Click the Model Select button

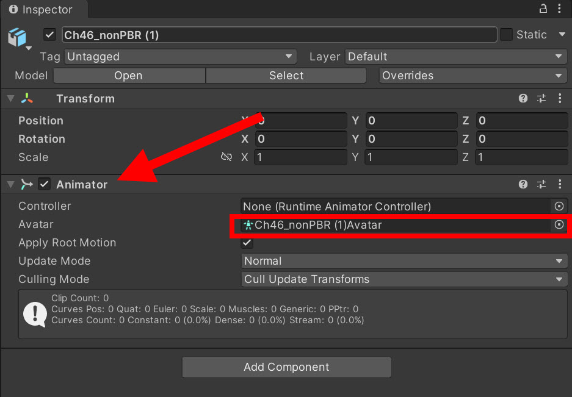coord(286,76)
